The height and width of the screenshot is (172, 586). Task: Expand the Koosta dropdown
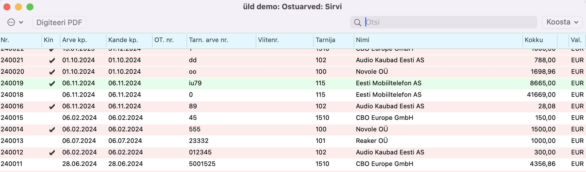(x=562, y=22)
